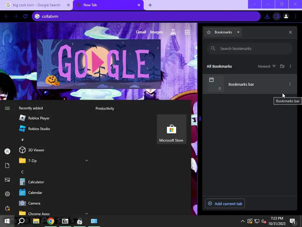Screen dimensions: 302x227
Task: Open network icon in system tray
Action: pos(257,221)
